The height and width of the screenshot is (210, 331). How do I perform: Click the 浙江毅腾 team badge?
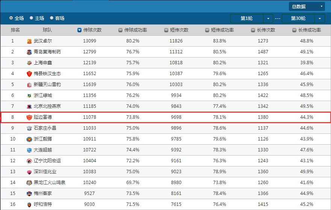pos(29,139)
